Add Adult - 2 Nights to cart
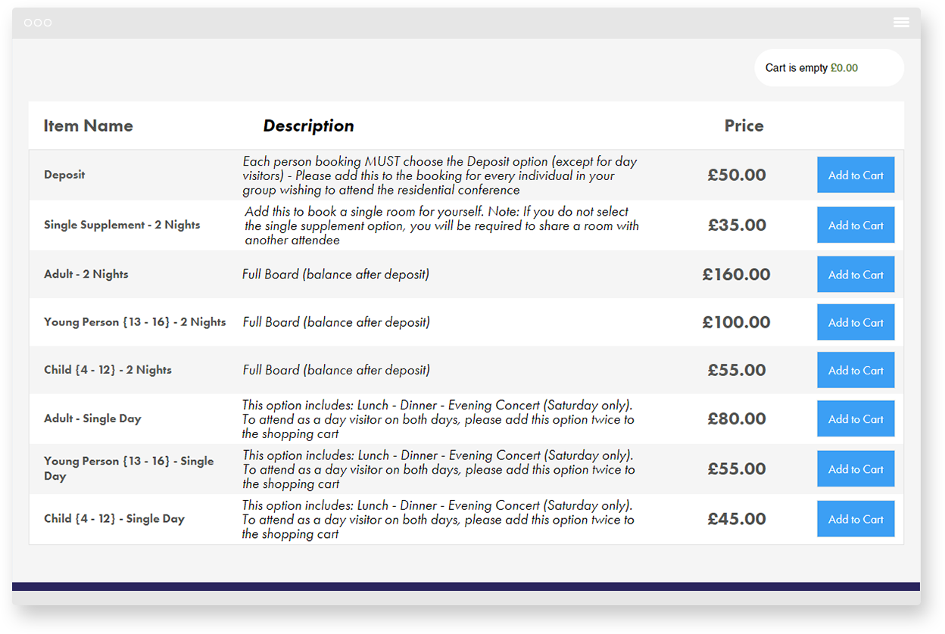945x634 pixels. pyautogui.click(x=856, y=275)
